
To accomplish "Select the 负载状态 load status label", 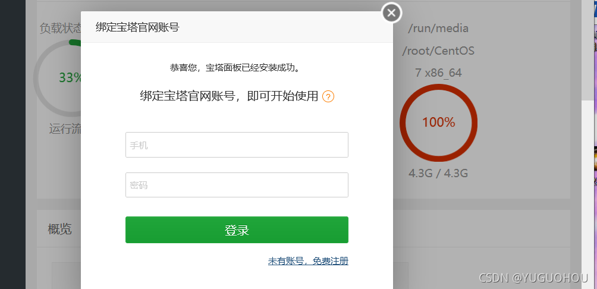I will click(61, 28).
